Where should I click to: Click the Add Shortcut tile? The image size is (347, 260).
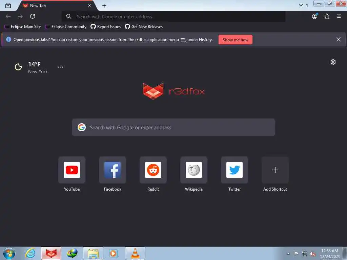coord(275,170)
